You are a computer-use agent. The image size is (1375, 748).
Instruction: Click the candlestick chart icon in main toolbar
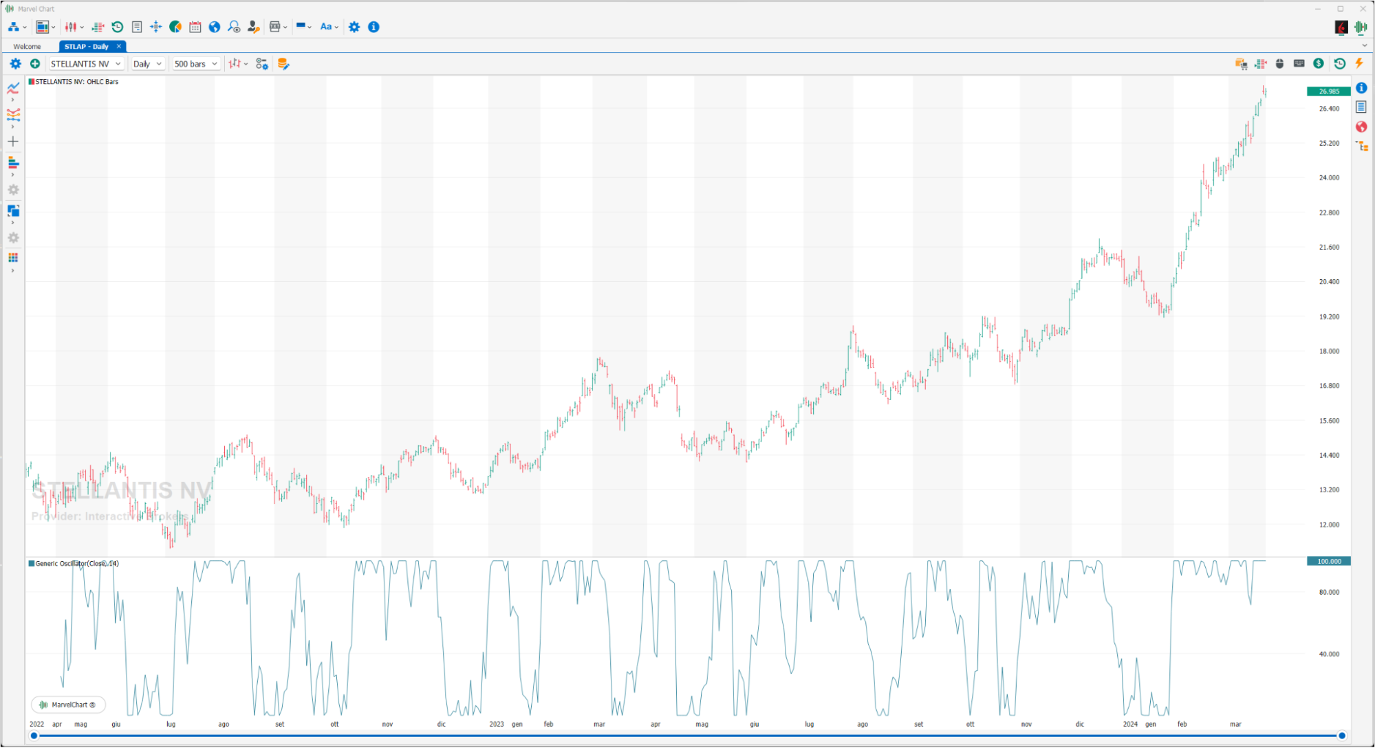click(71, 27)
